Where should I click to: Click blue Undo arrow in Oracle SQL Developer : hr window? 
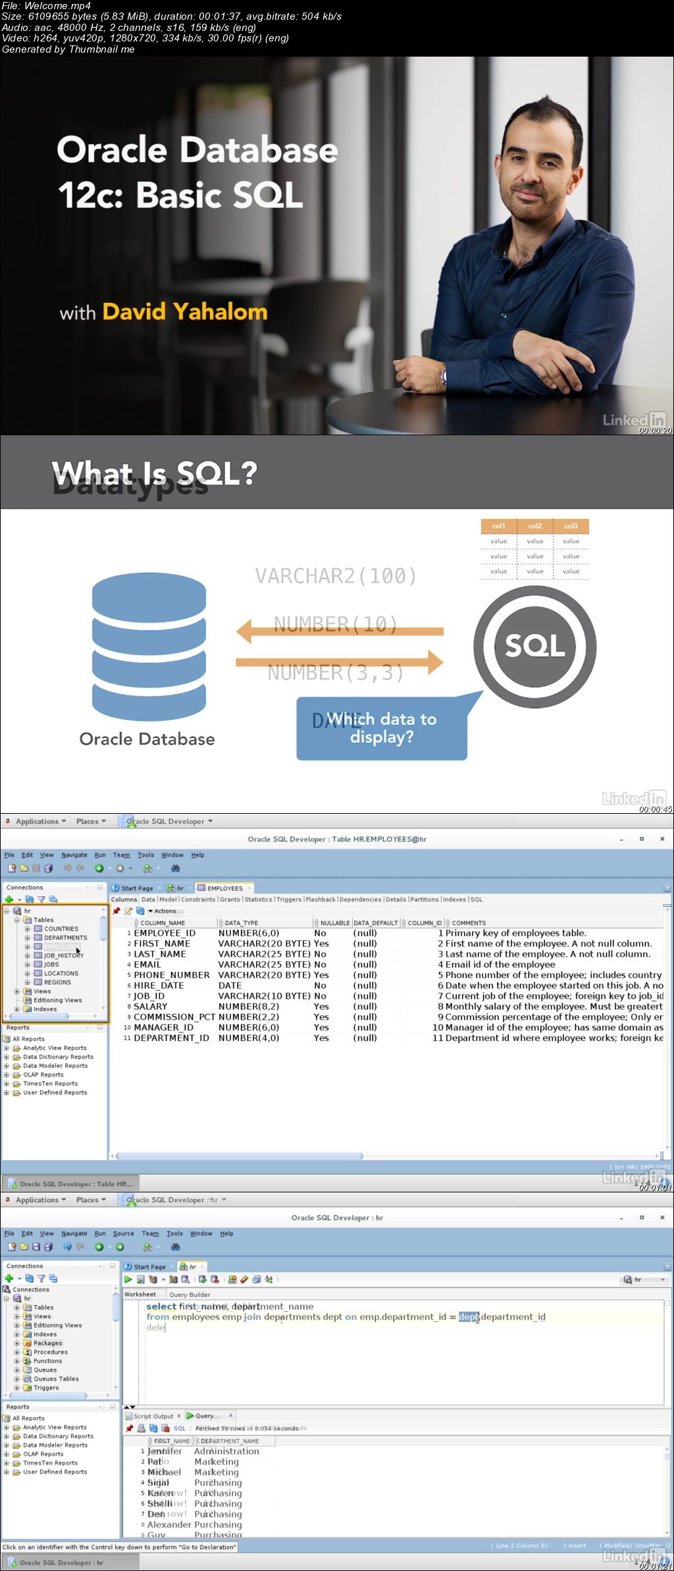pyautogui.click(x=67, y=1247)
